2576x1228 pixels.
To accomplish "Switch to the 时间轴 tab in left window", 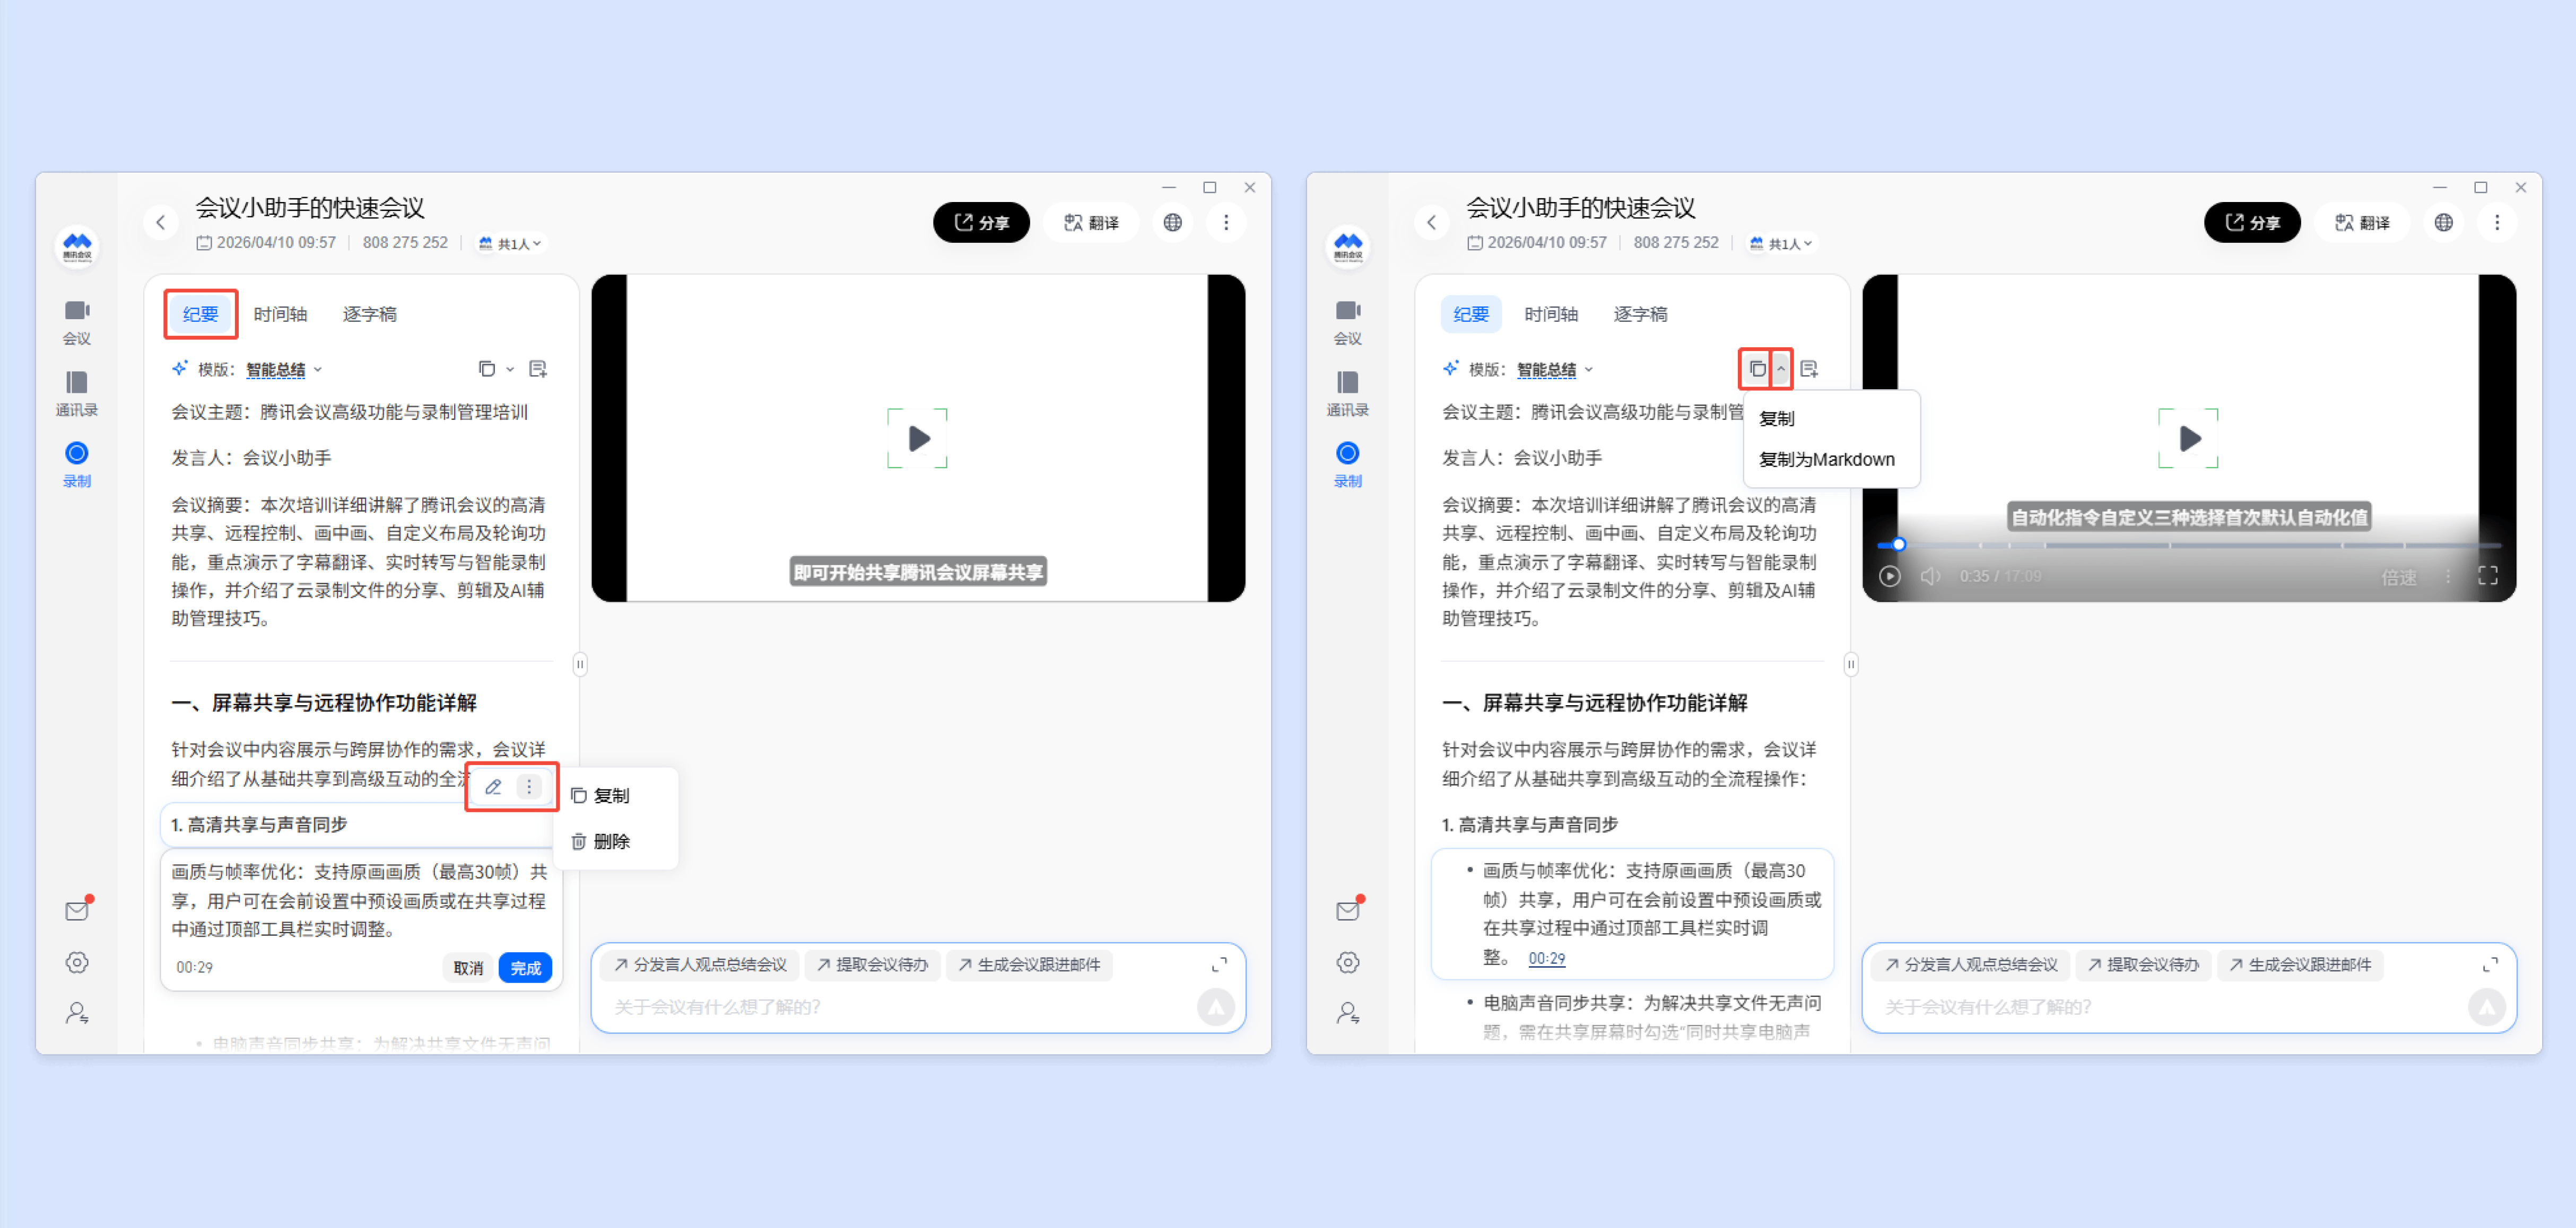I will [x=280, y=314].
